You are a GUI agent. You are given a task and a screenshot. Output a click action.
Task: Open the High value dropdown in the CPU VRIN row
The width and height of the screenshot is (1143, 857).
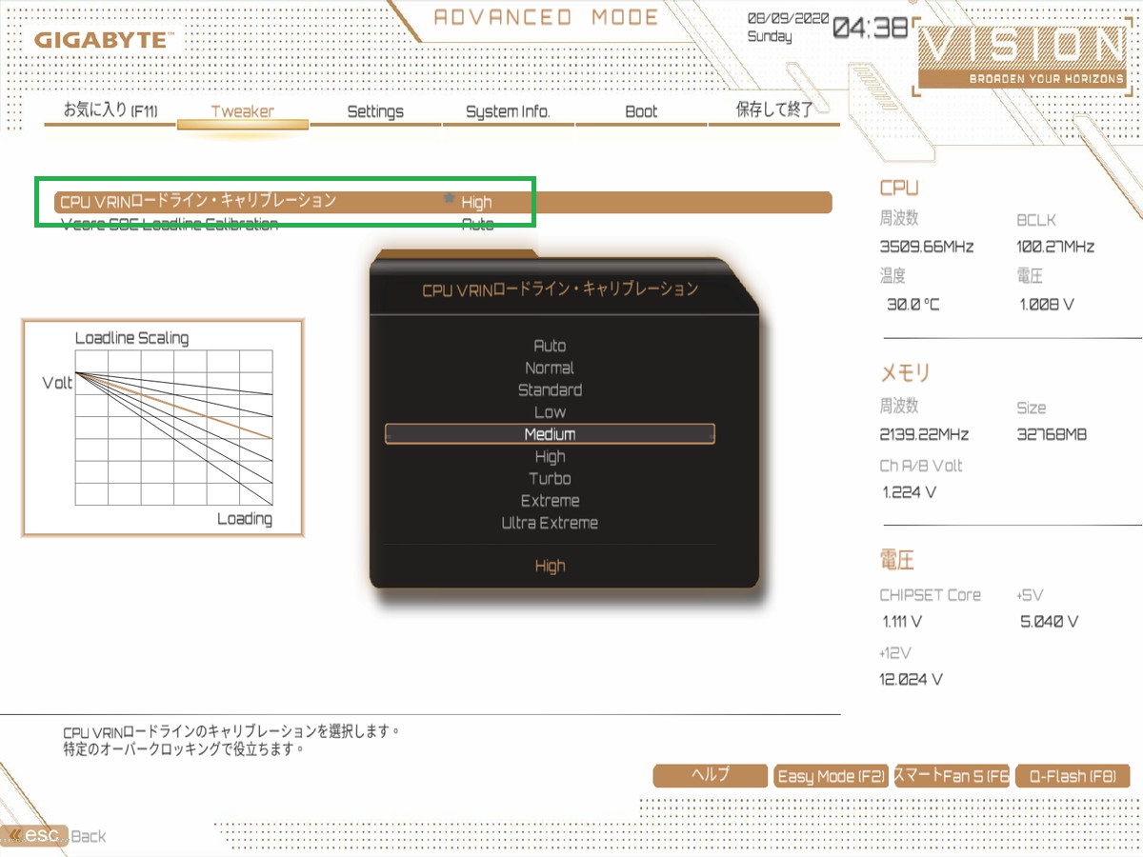coord(476,202)
